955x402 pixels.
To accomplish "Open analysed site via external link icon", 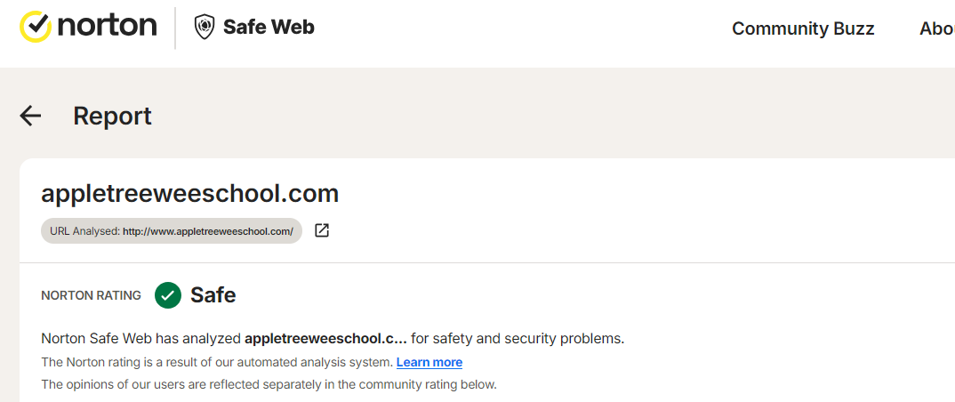I will point(322,230).
